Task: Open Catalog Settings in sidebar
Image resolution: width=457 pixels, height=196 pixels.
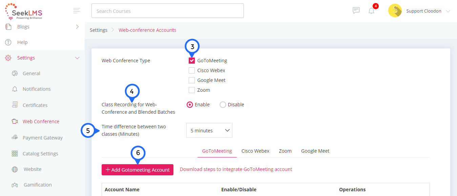Action: 40,154
